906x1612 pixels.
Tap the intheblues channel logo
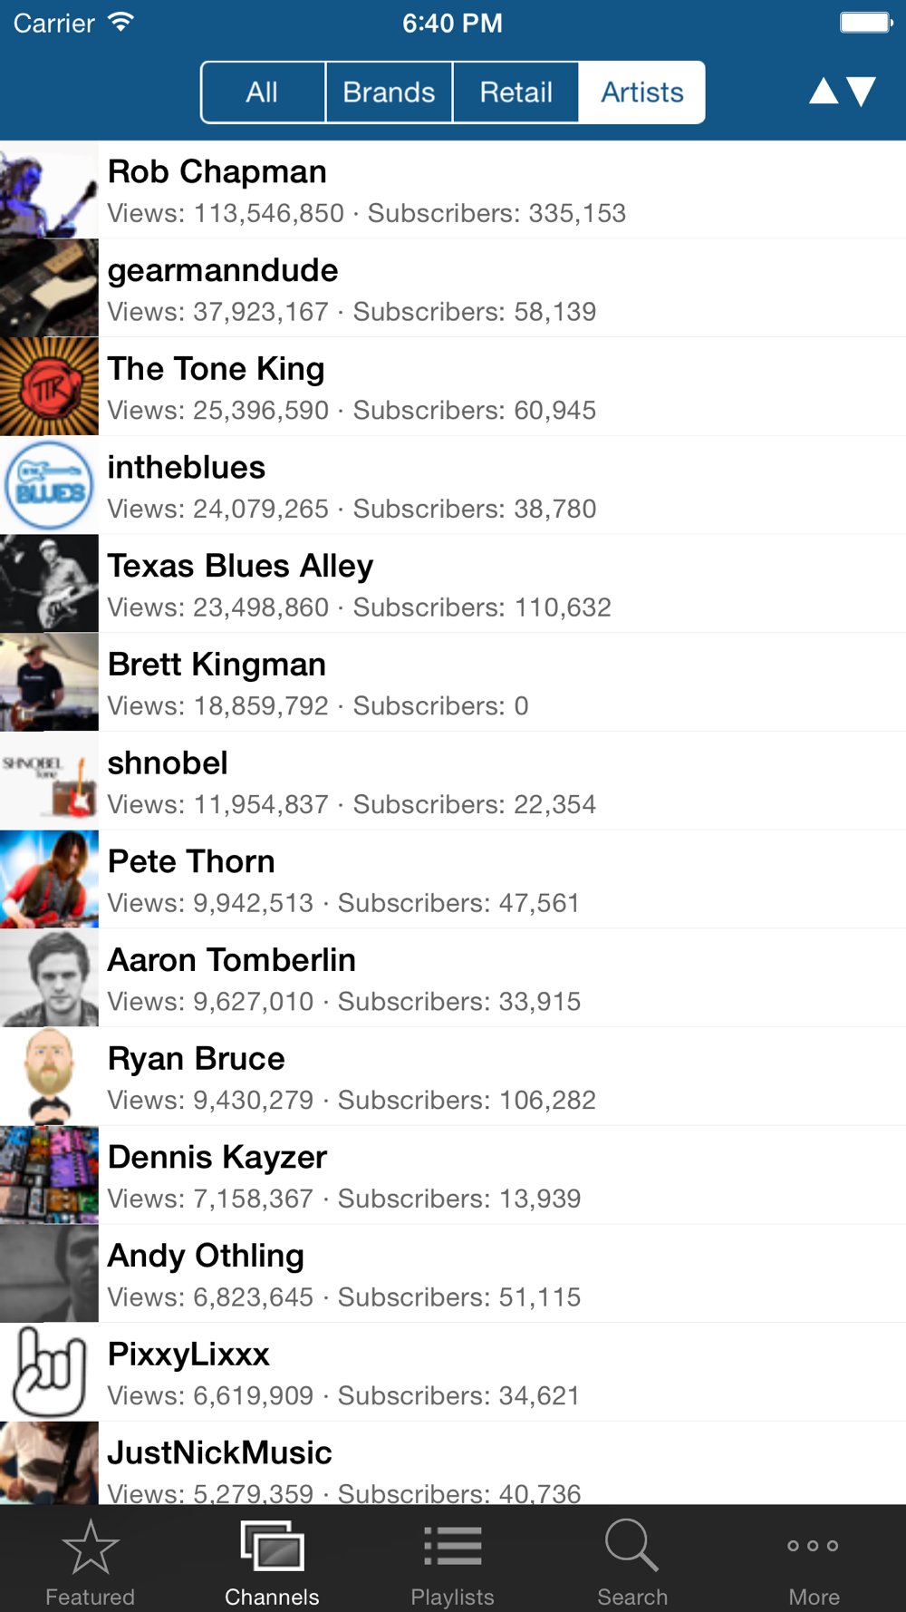[x=49, y=486]
